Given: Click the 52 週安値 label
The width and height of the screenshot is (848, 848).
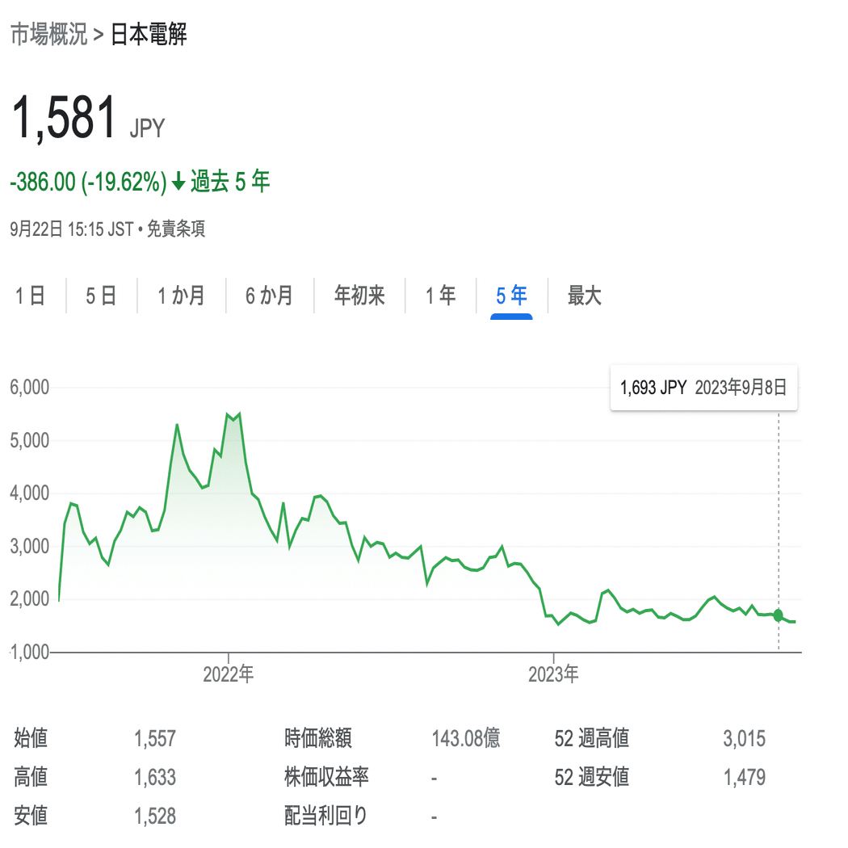Looking at the screenshot, I should coord(592,777).
